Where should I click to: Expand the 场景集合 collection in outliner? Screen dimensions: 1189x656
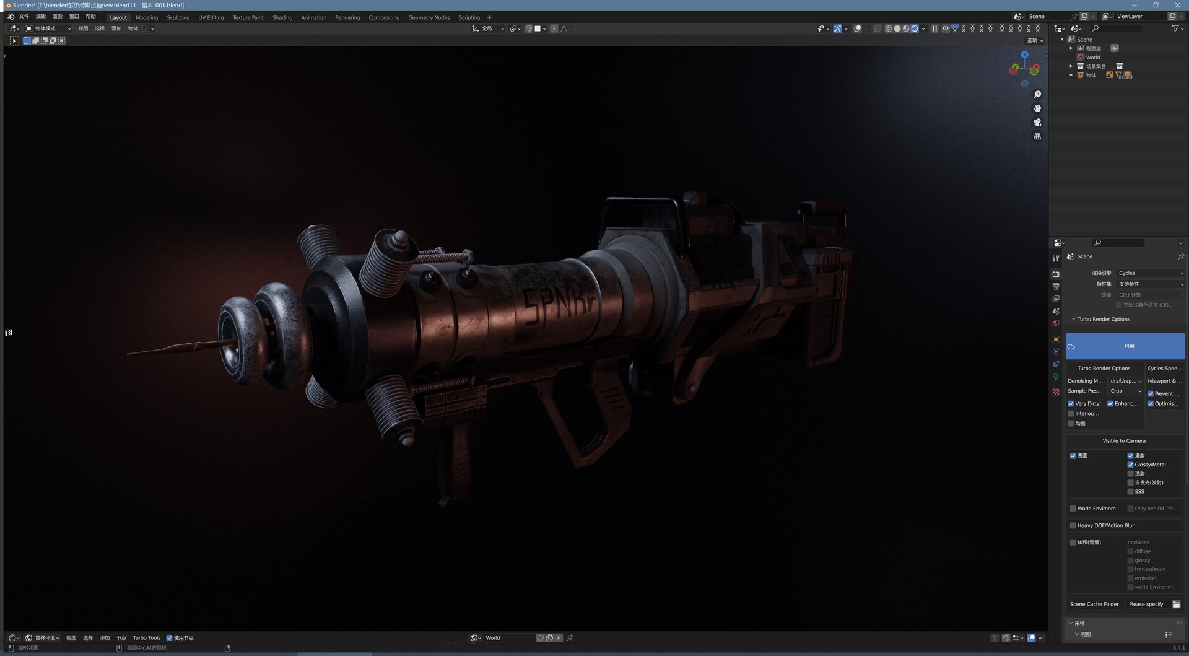click(x=1072, y=66)
